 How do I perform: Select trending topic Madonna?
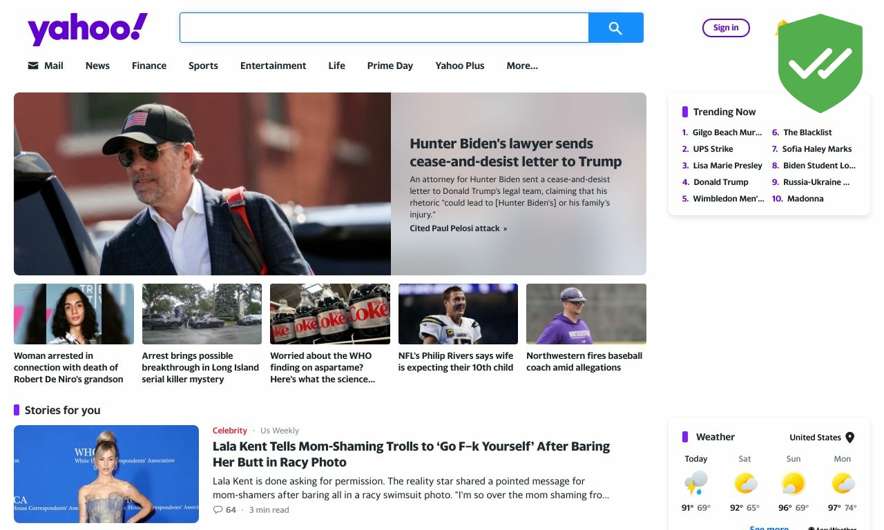805,199
